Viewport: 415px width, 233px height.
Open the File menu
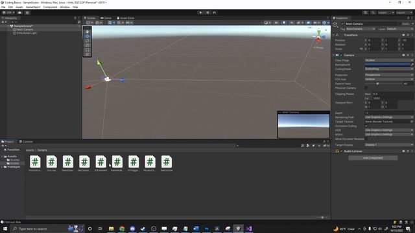[x=3, y=7]
